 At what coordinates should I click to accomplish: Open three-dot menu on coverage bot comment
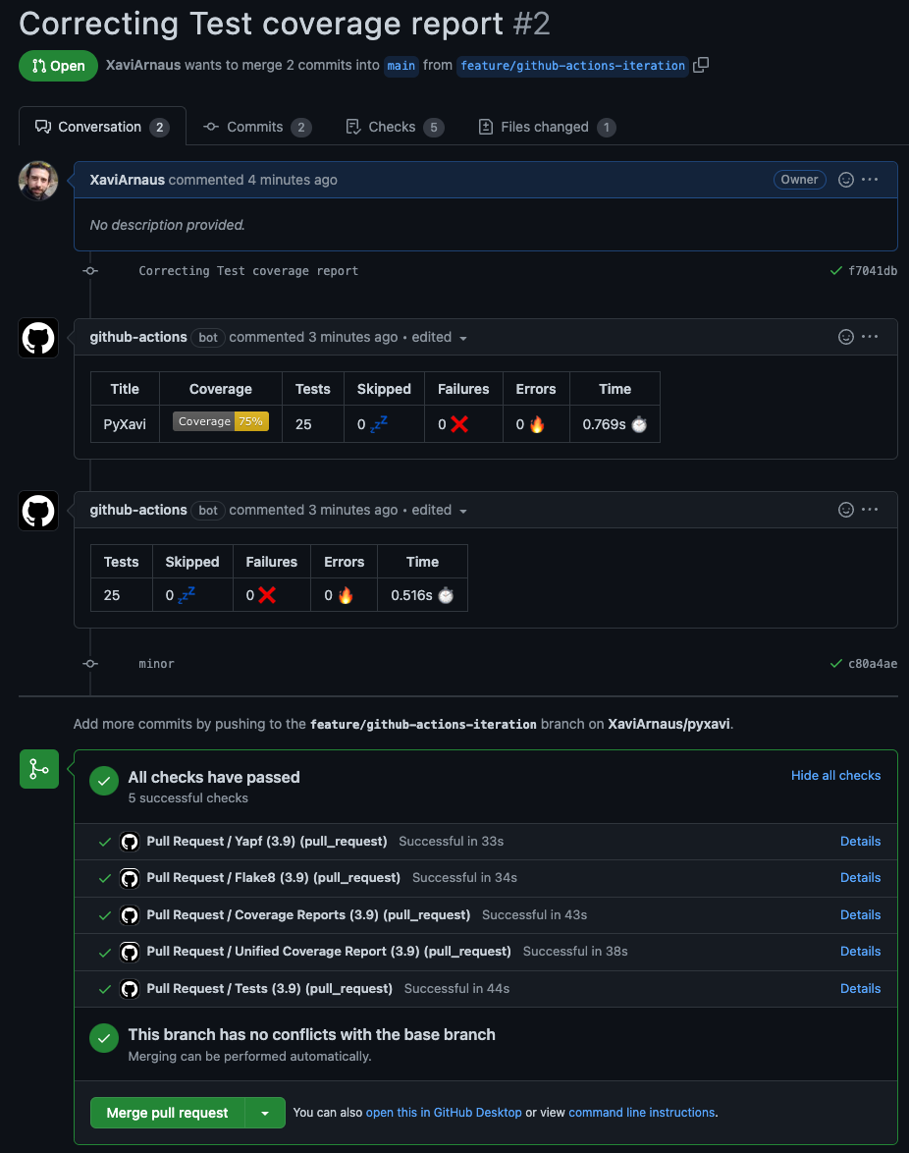[x=870, y=337]
